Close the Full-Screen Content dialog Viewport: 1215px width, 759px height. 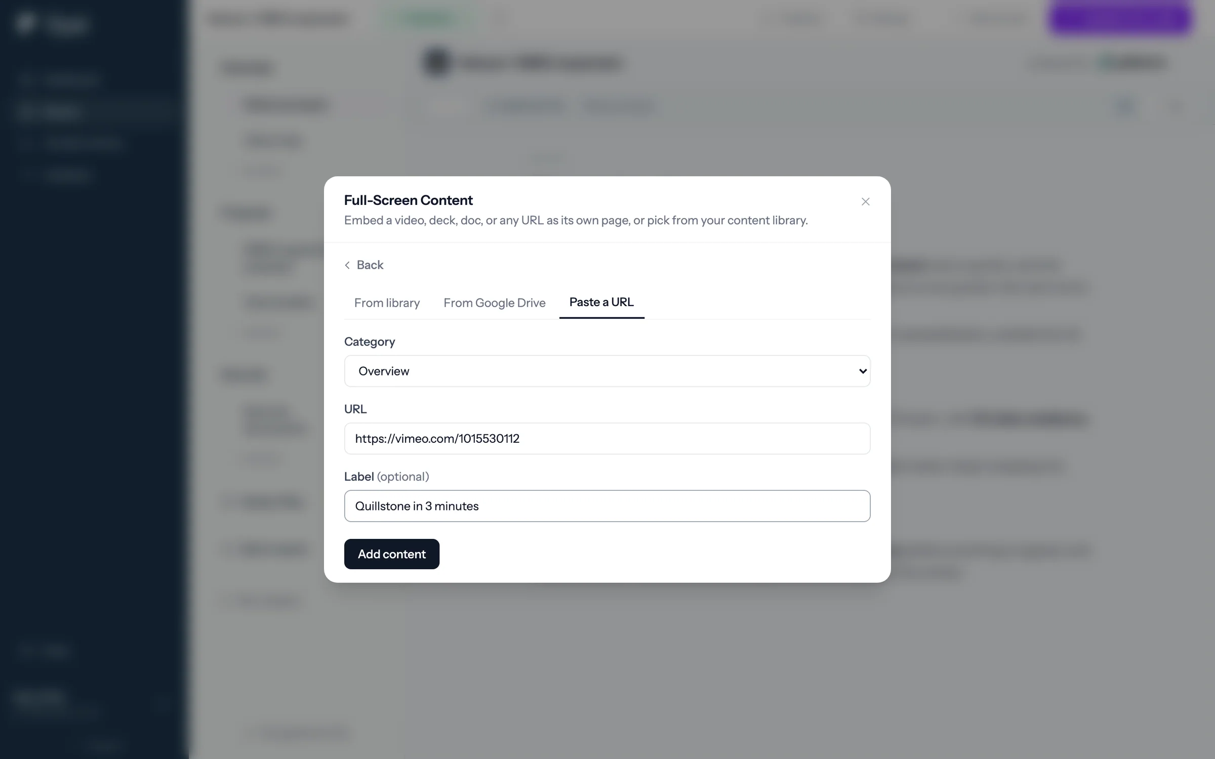pyautogui.click(x=865, y=201)
